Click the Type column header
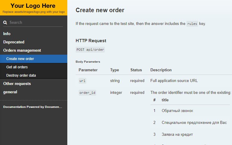This screenshot has width=232, height=145. pyautogui.click(x=114, y=70)
